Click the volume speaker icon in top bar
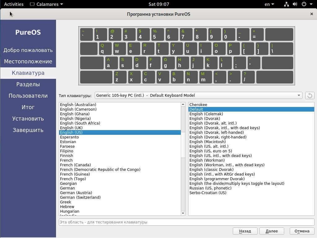The width and height of the screenshot is (317, 238). pyautogui.click(x=295, y=4)
